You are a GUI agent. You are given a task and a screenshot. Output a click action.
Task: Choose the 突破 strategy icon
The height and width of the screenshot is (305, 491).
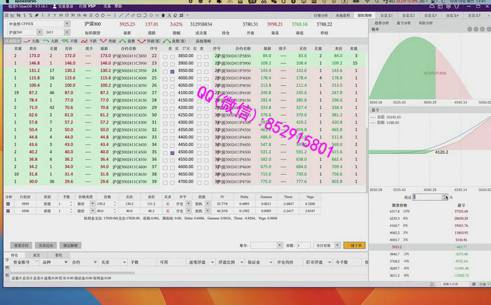pyautogui.click(x=105, y=41)
